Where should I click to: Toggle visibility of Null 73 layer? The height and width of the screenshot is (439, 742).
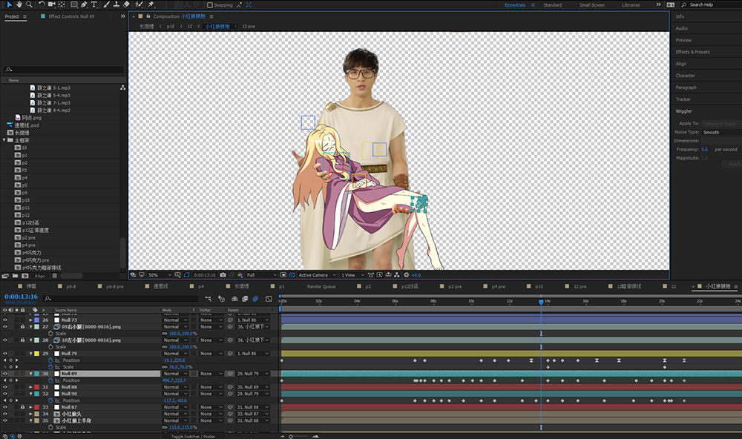coord(5,320)
